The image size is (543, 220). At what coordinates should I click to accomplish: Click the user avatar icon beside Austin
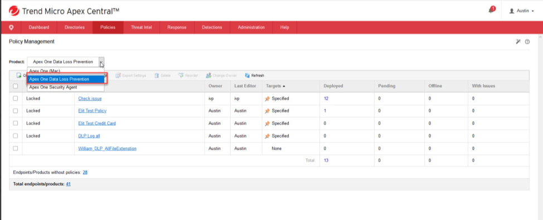512,11
